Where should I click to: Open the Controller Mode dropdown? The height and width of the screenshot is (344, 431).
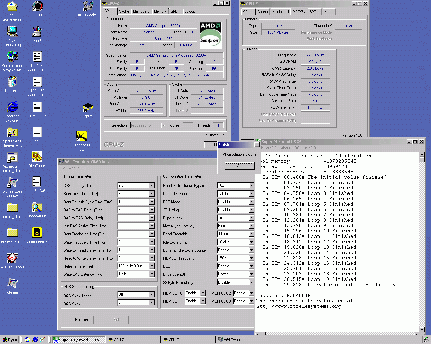(x=251, y=194)
